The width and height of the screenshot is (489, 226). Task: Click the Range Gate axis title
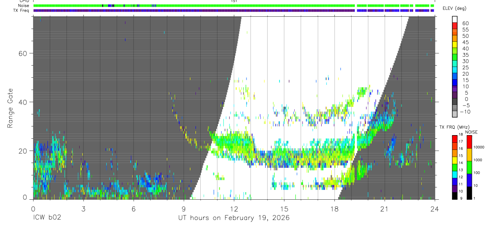point(10,108)
